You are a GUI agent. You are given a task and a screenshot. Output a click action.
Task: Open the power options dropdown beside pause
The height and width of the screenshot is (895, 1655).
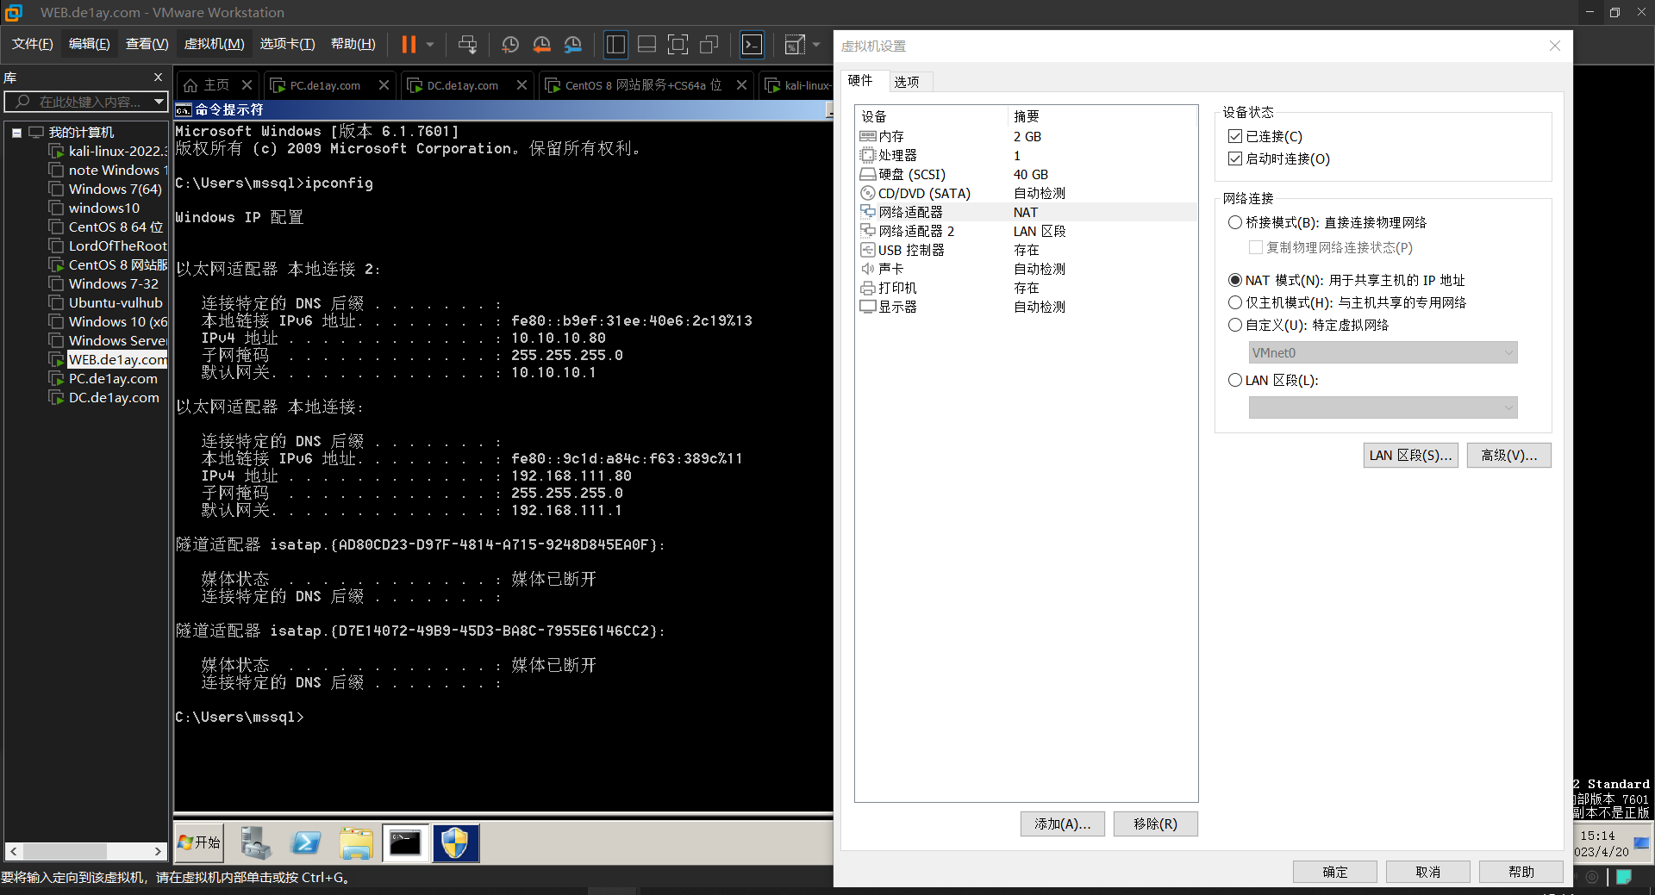coord(429,44)
